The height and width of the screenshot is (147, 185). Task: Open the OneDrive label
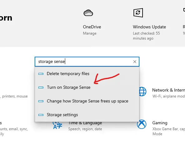coord(92,27)
